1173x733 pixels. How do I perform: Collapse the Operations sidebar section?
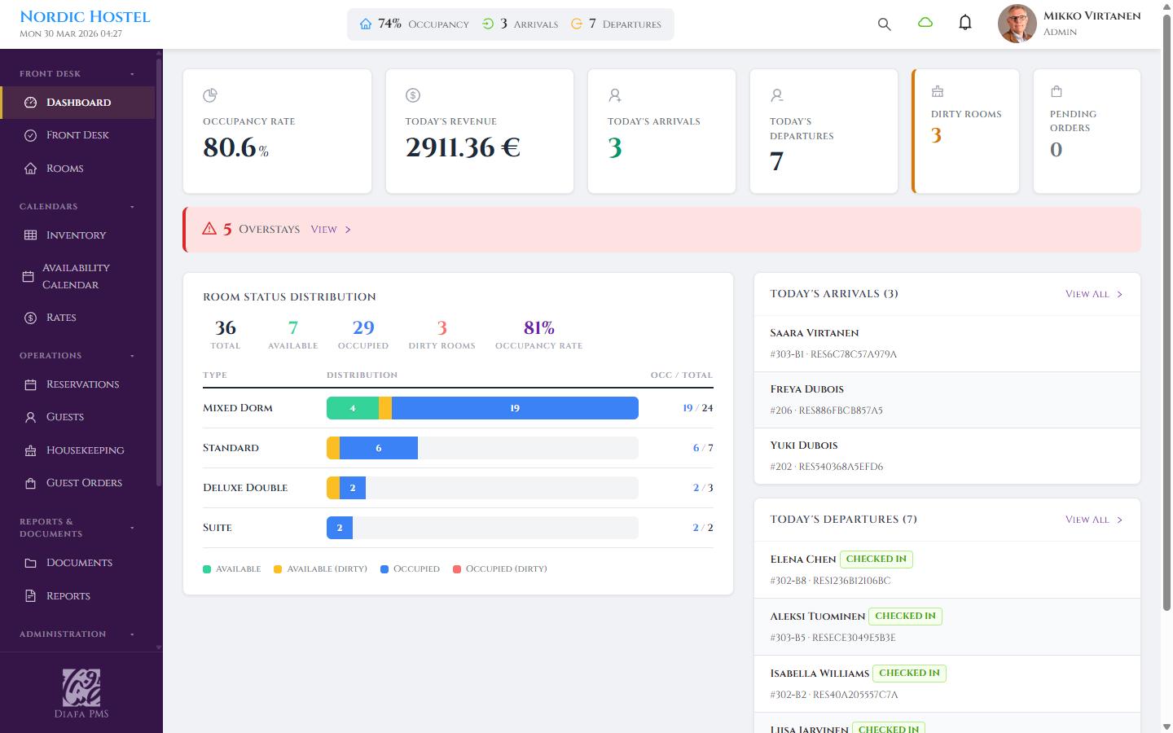[x=132, y=356]
